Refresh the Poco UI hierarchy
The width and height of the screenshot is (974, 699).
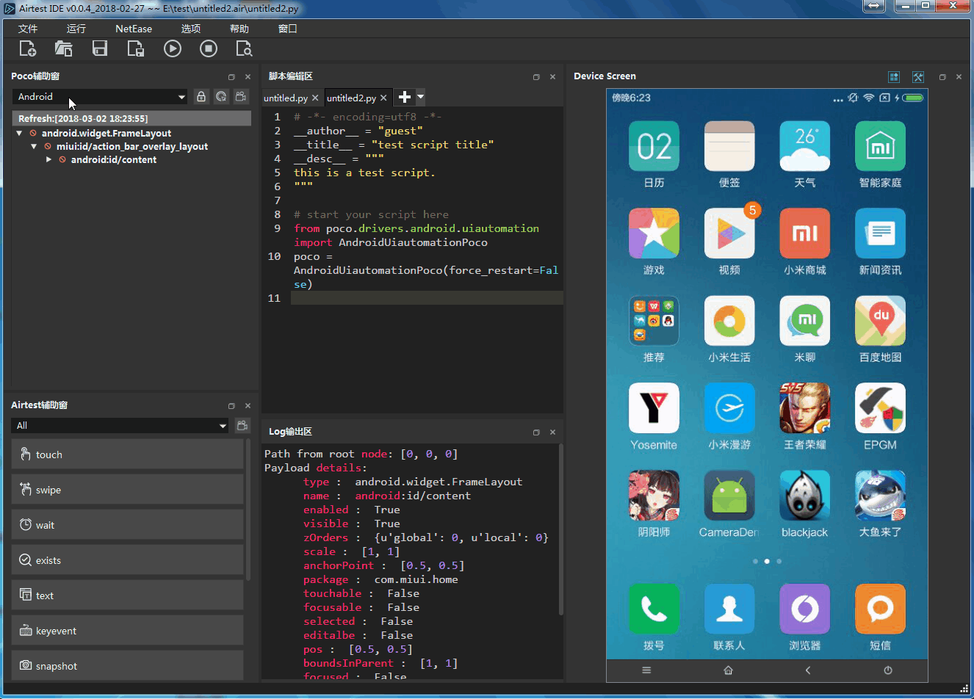point(221,96)
